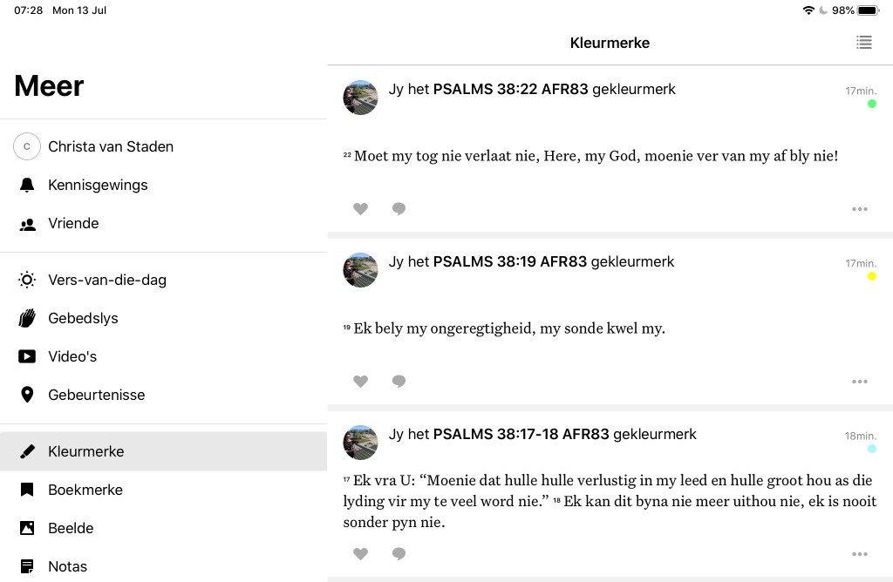
Task: Click the PSALMS 38:22 AFR83 reference
Action: point(510,89)
